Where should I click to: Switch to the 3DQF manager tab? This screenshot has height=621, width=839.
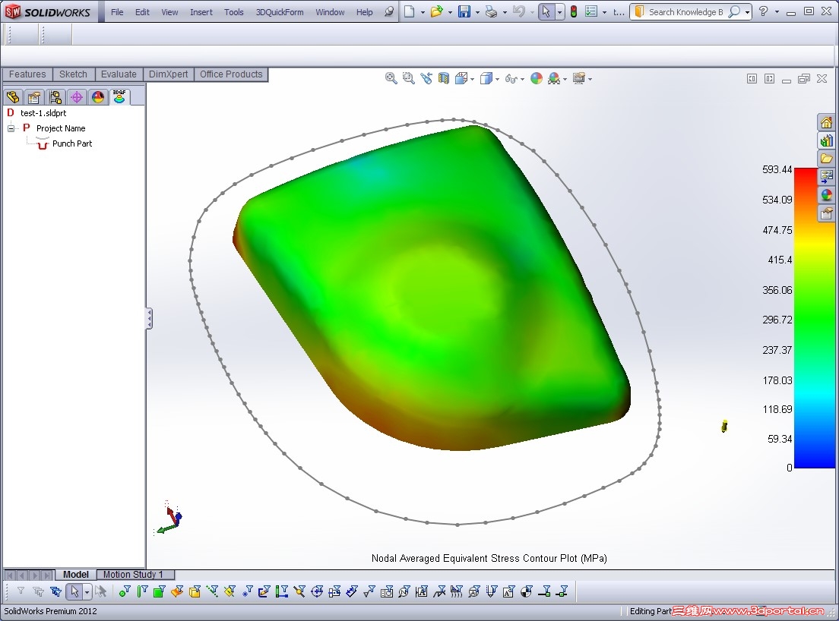[119, 96]
